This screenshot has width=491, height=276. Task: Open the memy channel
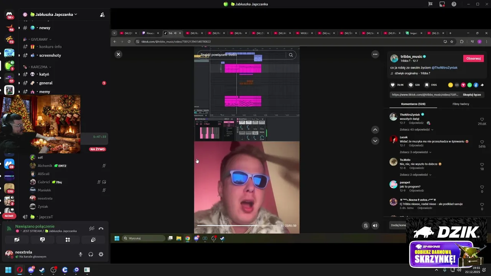(44, 92)
